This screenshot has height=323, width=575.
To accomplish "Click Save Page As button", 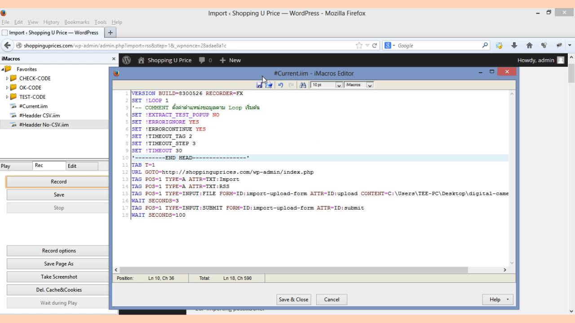I will [x=58, y=264].
